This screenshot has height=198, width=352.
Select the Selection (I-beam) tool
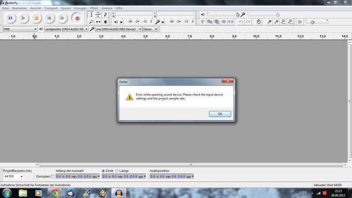(x=91, y=15)
